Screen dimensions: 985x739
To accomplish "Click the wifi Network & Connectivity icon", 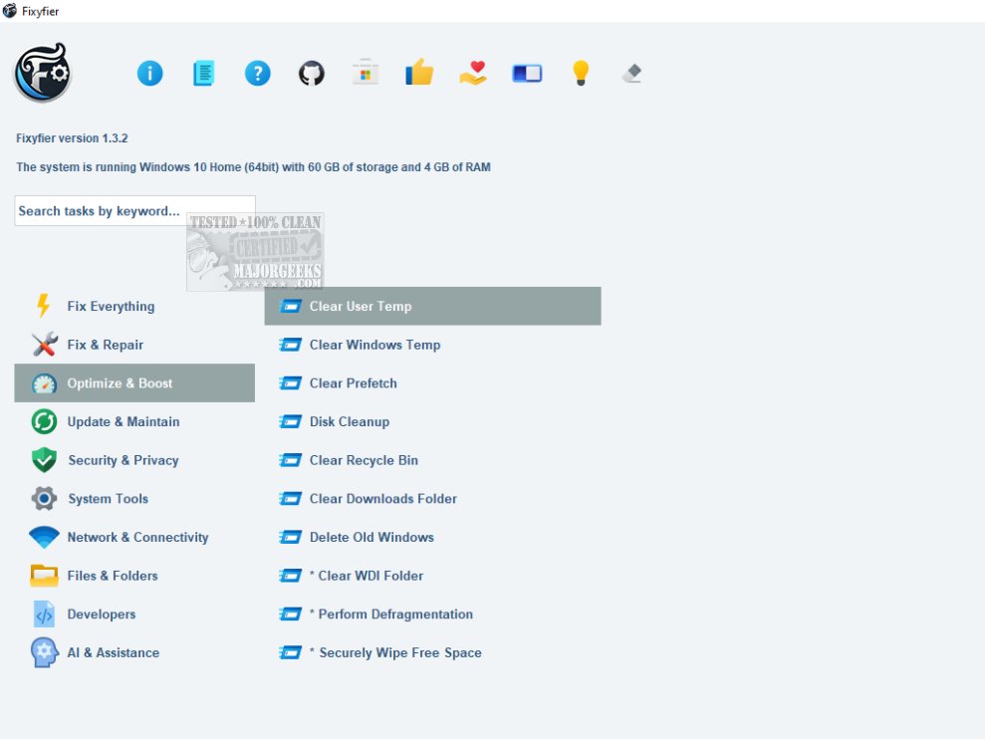I will (44, 537).
